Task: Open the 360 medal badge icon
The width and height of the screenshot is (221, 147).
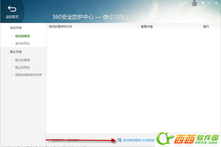Action: [x=194, y=4]
